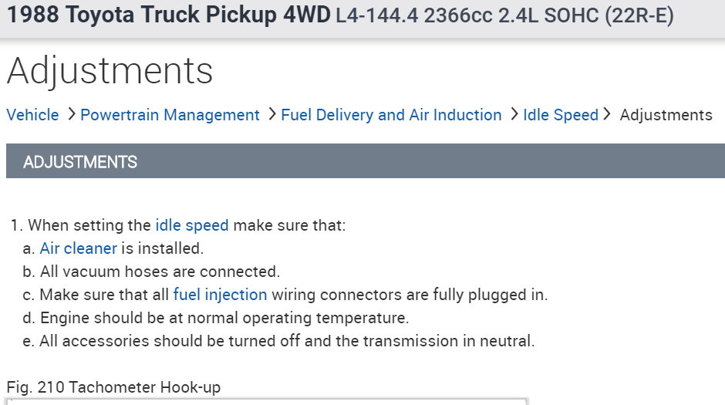Click the Fig. 210 Tachometer Hook-up caption

click(x=113, y=387)
